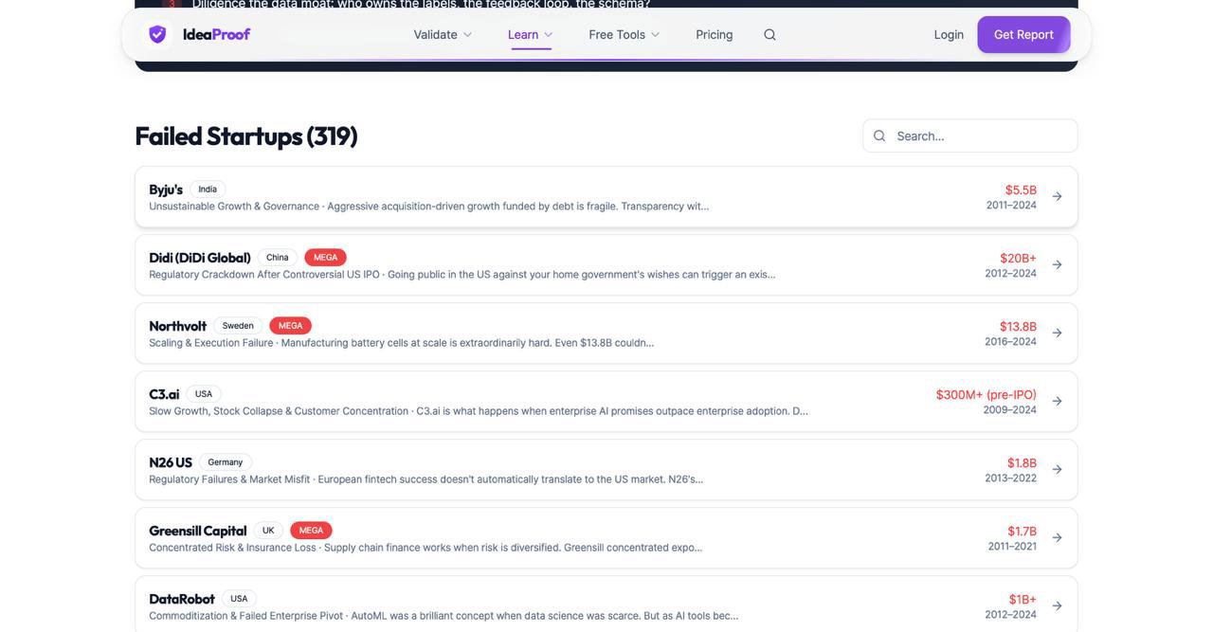Click the arrow icon on Northvolt row
This screenshot has width=1213, height=632.
[1057, 334]
